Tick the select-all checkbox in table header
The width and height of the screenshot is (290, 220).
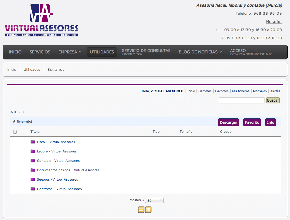click(15, 132)
